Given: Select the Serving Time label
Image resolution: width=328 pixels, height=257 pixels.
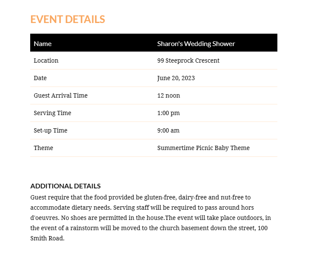Looking at the screenshot, I should pyautogui.click(x=52, y=113).
